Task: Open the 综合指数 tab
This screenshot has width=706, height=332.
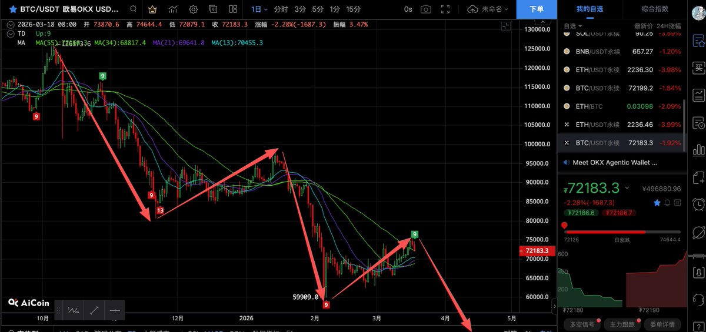Action: coord(655,9)
